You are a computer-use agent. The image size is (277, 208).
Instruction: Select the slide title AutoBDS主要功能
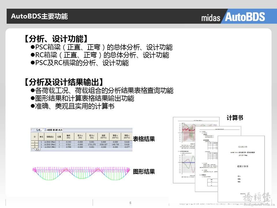click(39, 16)
